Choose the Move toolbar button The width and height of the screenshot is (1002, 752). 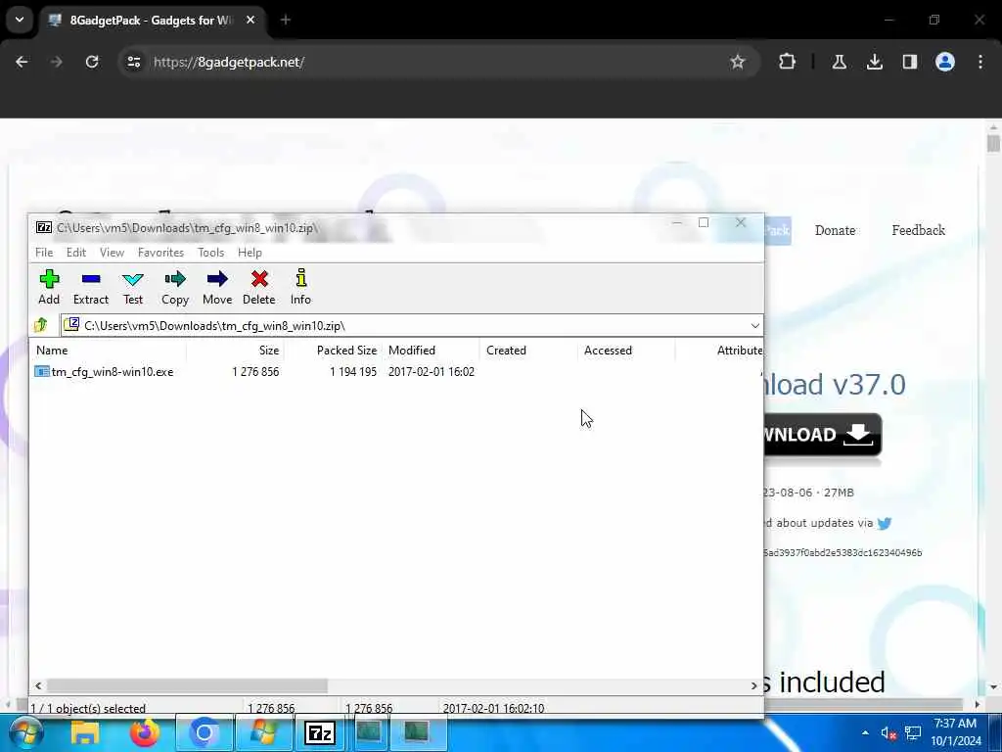pyautogui.click(x=217, y=287)
